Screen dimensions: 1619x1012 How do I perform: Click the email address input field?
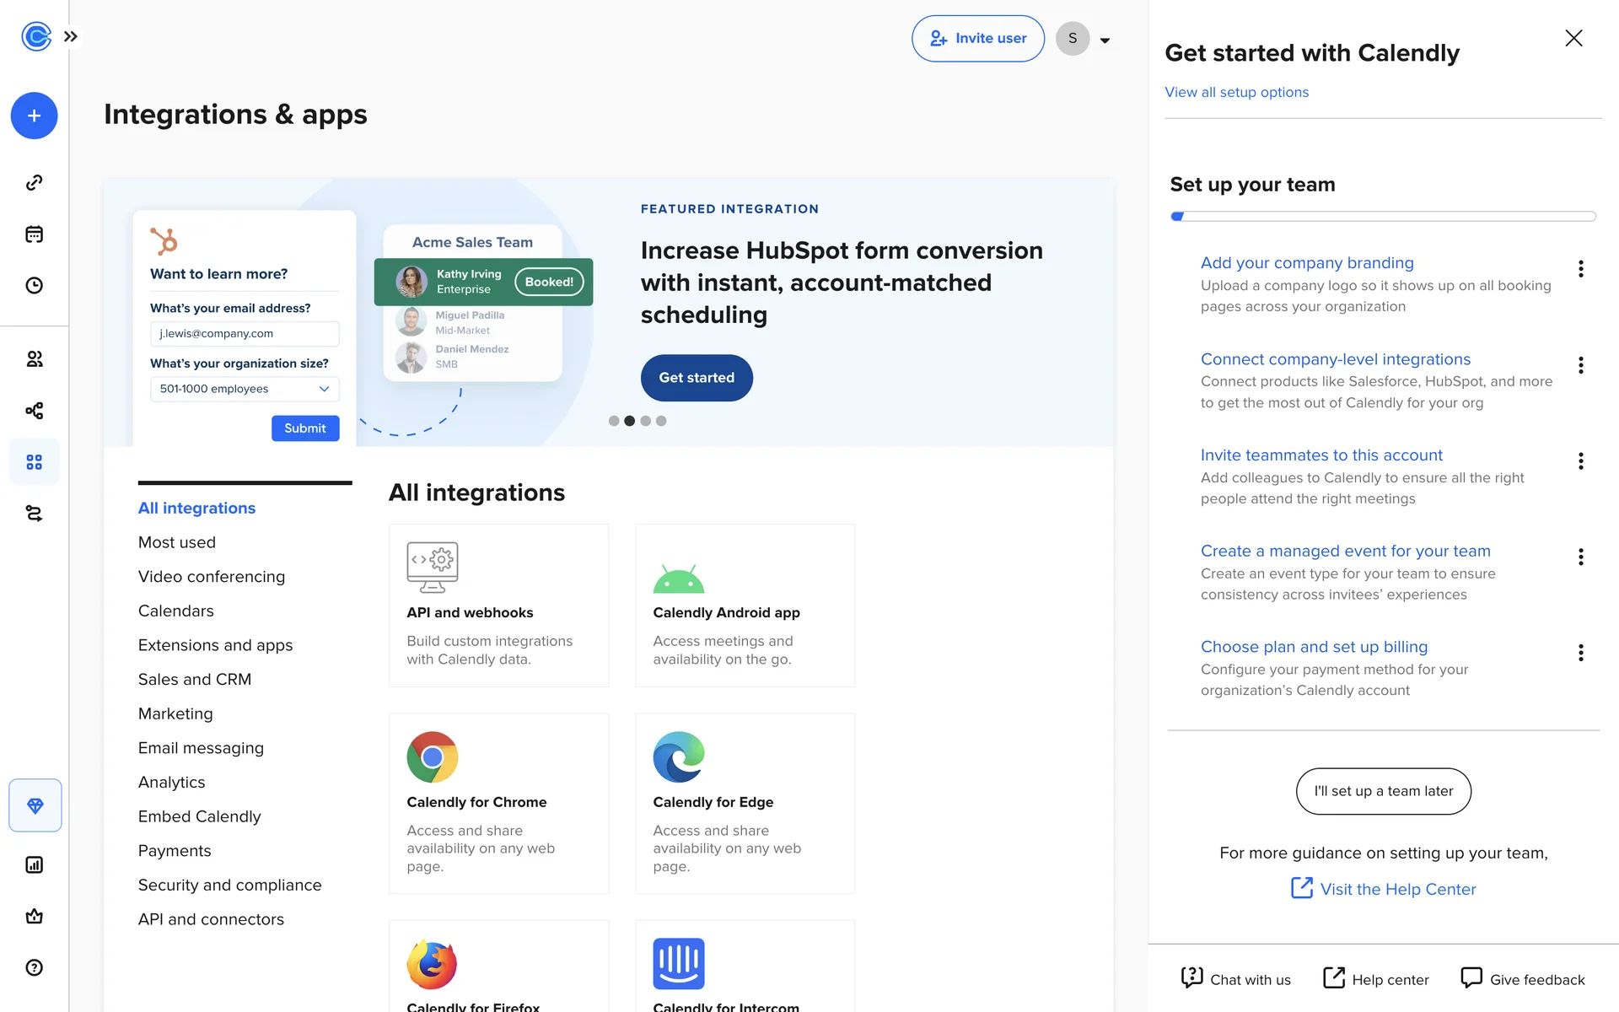pos(245,333)
